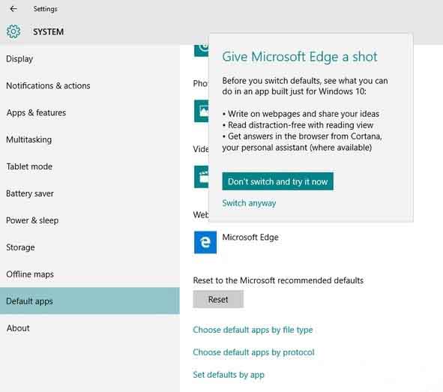Open Power & sleep settings
This screenshot has width=443, height=392.
pos(89,220)
